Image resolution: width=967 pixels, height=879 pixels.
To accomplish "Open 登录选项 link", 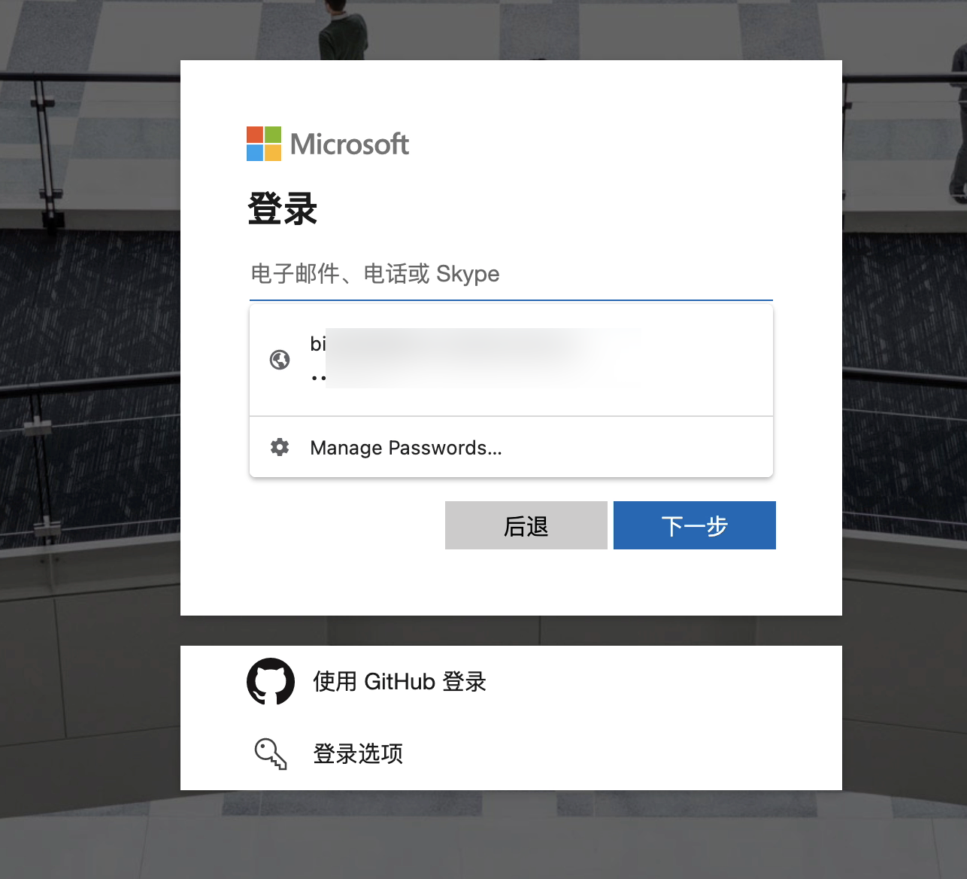I will (358, 753).
